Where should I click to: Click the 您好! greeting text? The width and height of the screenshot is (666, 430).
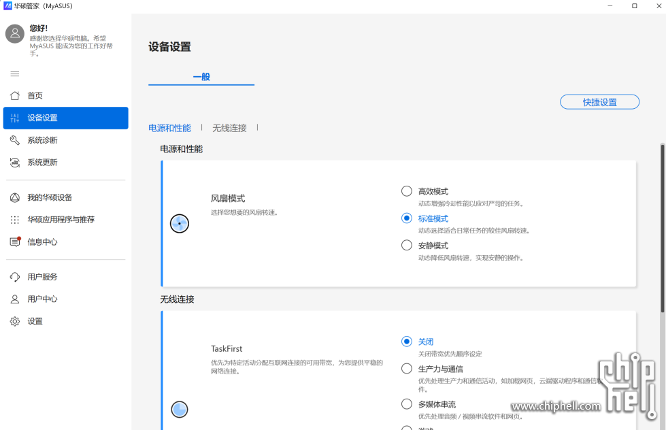pos(39,28)
